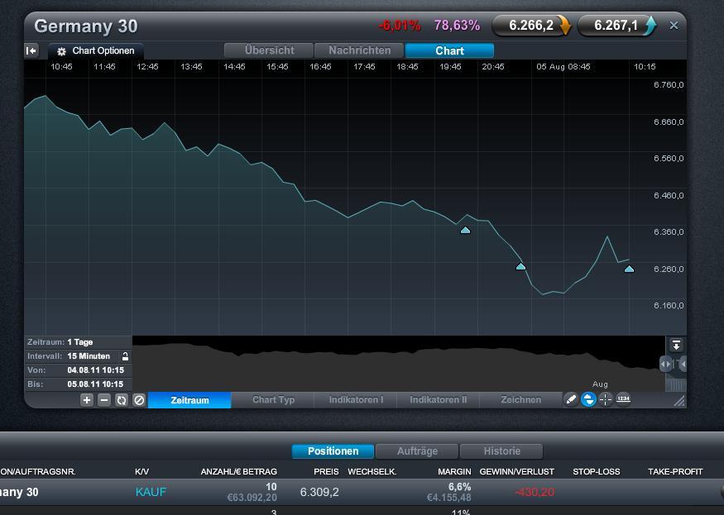Collapse chart panel with back-arrow icon

(31, 50)
